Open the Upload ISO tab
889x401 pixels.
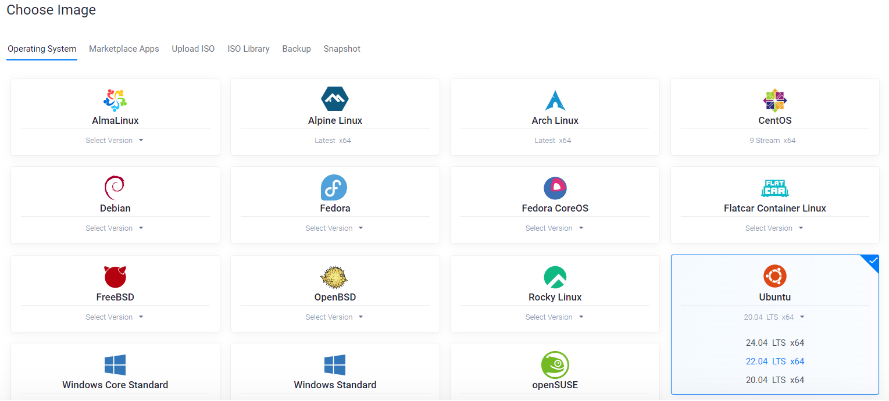point(193,49)
